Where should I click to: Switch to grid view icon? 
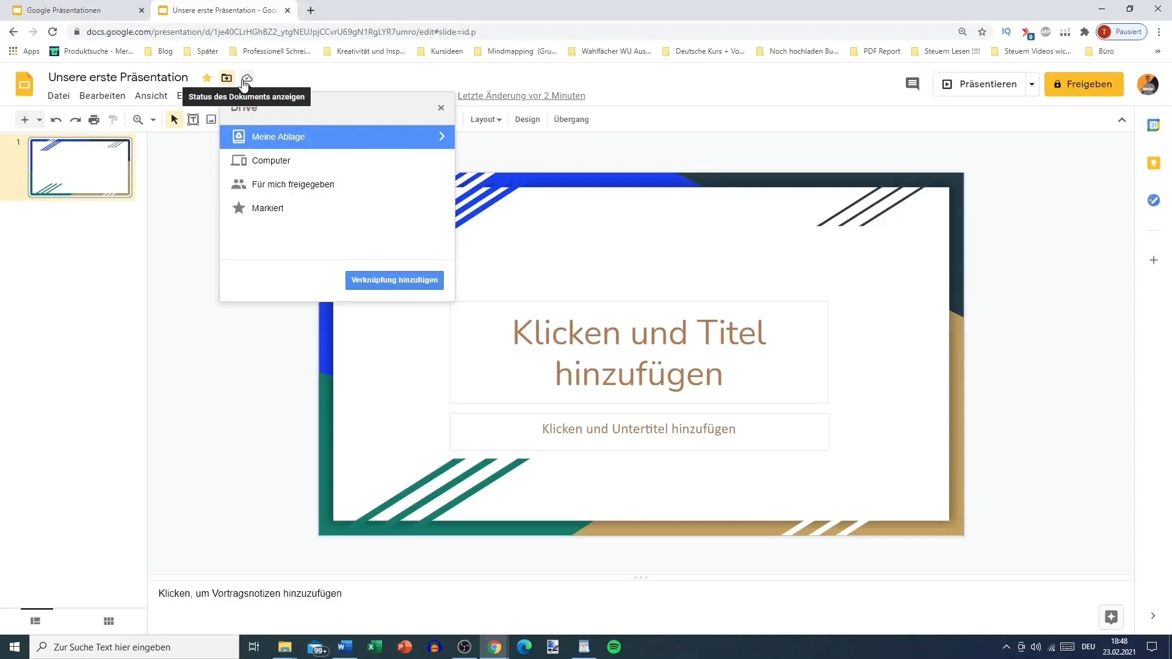pyautogui.click(x=109, y=621)
